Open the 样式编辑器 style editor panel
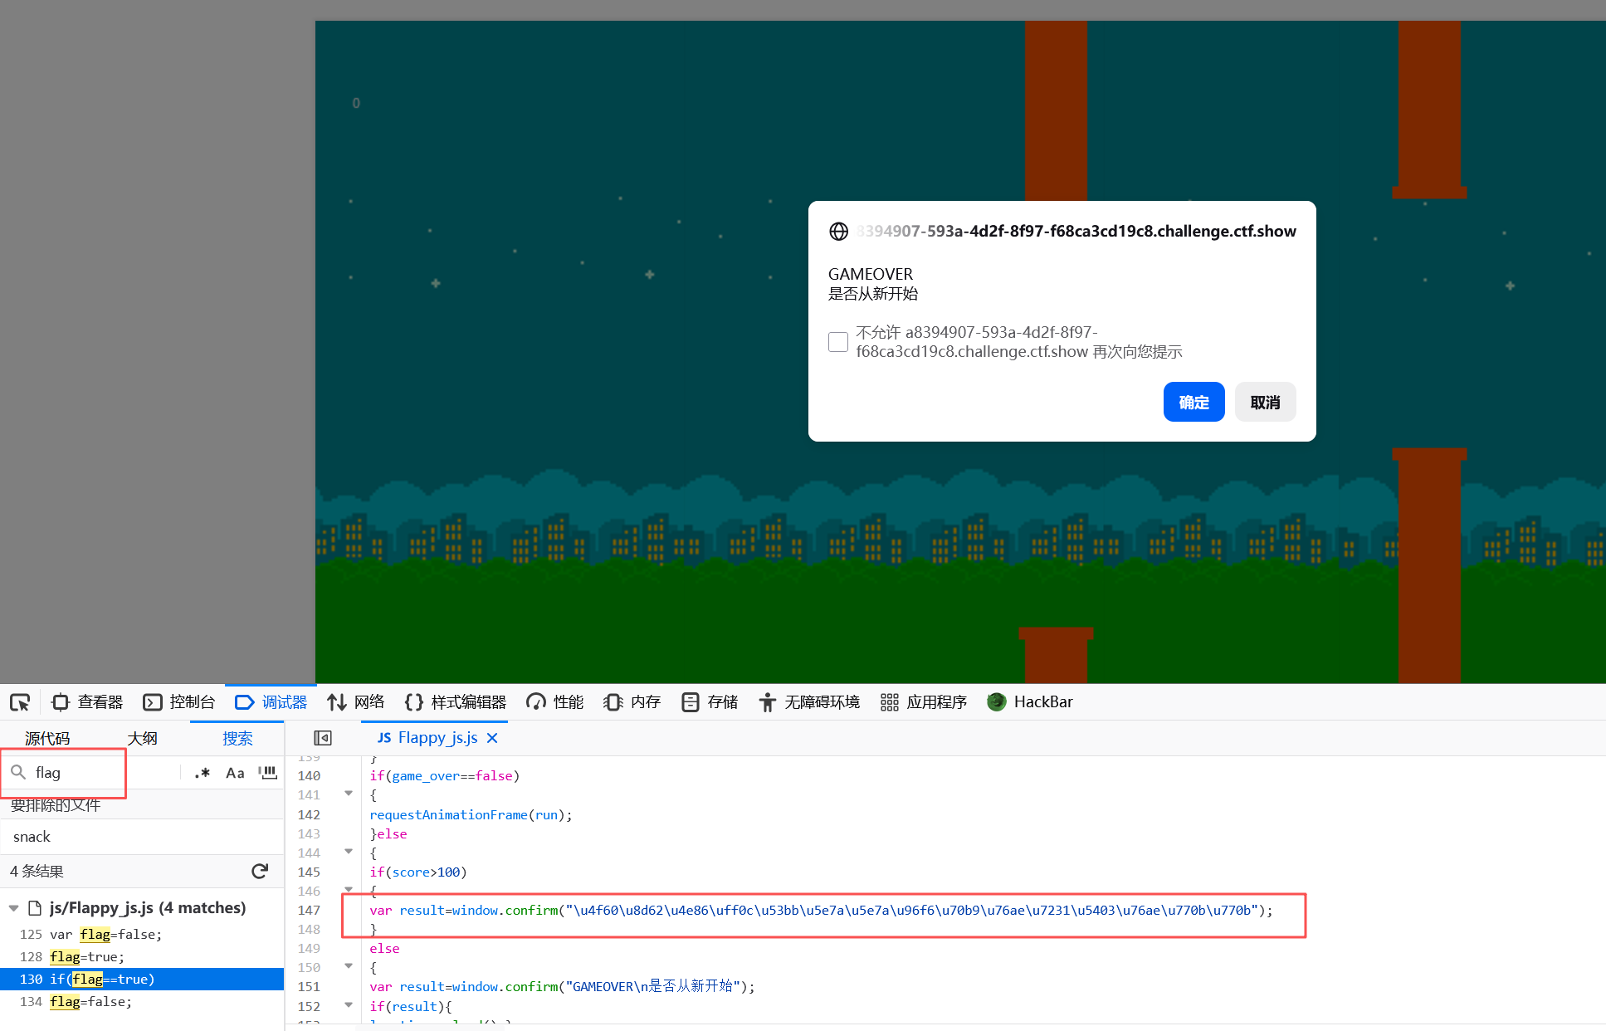The image size is (1606, 1031). 456,702
